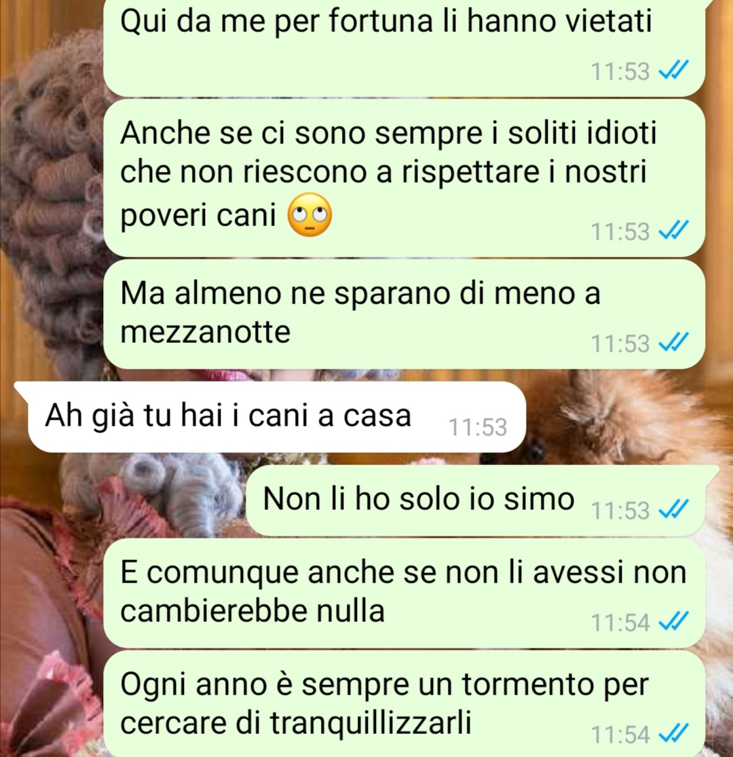Viewport: 733px width, 757px height.
Task: Select "Ogni anno è sempre un tormento" message
Action: (x=405, y=704)
